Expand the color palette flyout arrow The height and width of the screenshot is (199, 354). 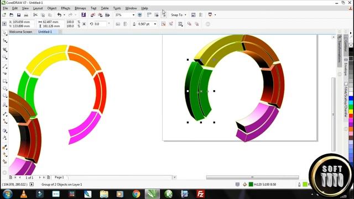pos(351,33)
